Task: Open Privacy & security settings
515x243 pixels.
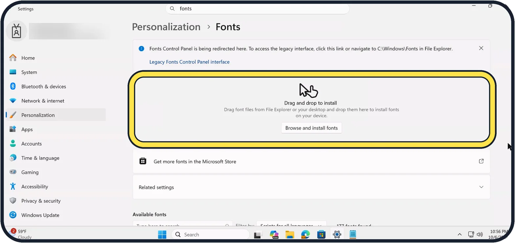Action: [56, 201]
